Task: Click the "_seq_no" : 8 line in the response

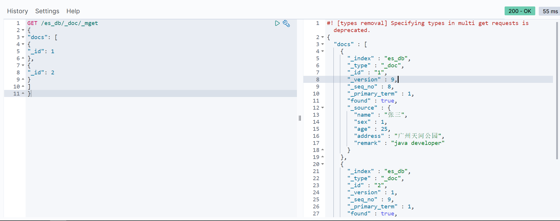Action: [371, 87]
